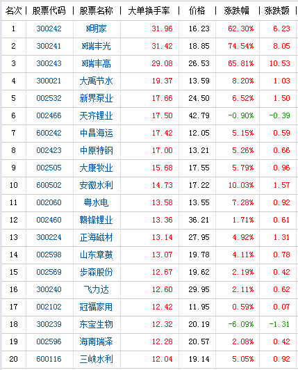The image size is (298, 370).
Task: Open stock code 002569 link
Action: tap(49, 272)
